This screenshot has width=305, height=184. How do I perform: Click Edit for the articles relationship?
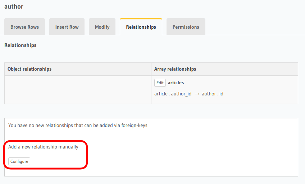click(x=160, y=83)
